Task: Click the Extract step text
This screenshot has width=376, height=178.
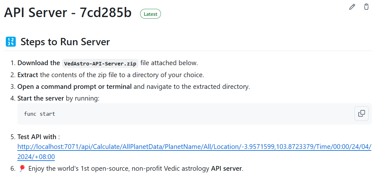Action: [111, 75]
